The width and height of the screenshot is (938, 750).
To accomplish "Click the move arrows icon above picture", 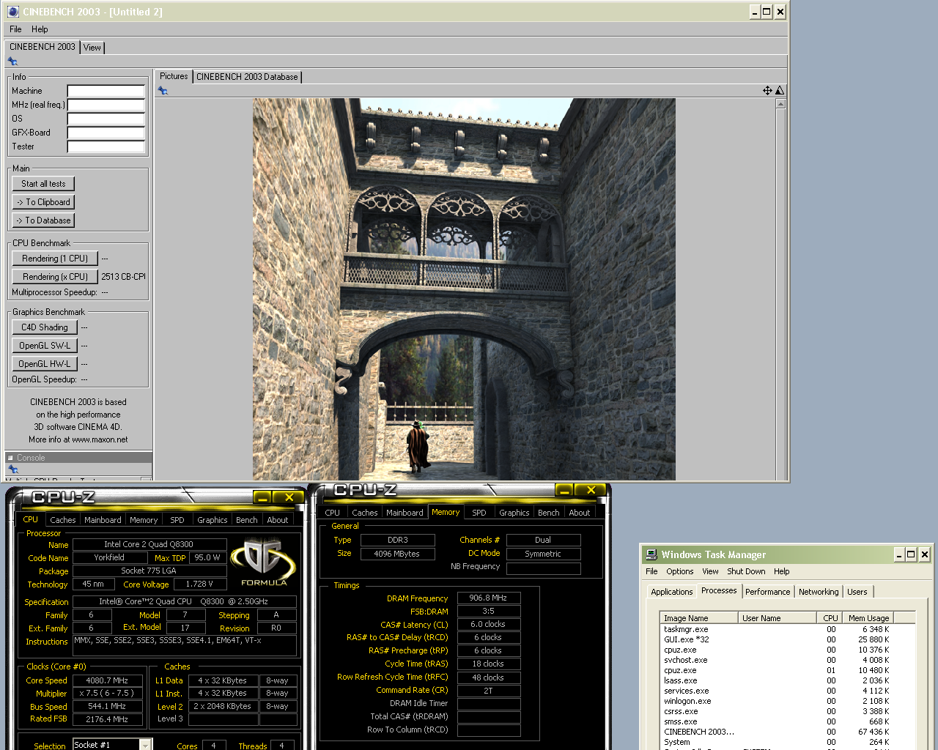I will [x=767, y=91].
